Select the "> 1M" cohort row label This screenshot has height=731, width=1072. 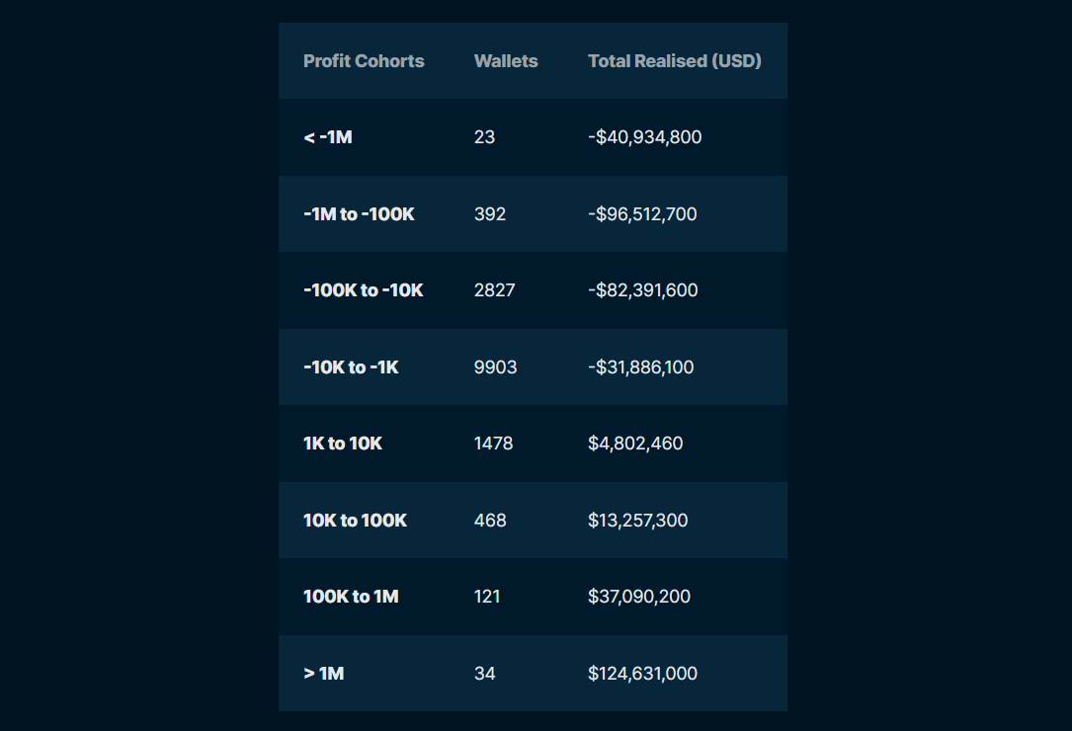pyautogui.click(x=324, y=674)
